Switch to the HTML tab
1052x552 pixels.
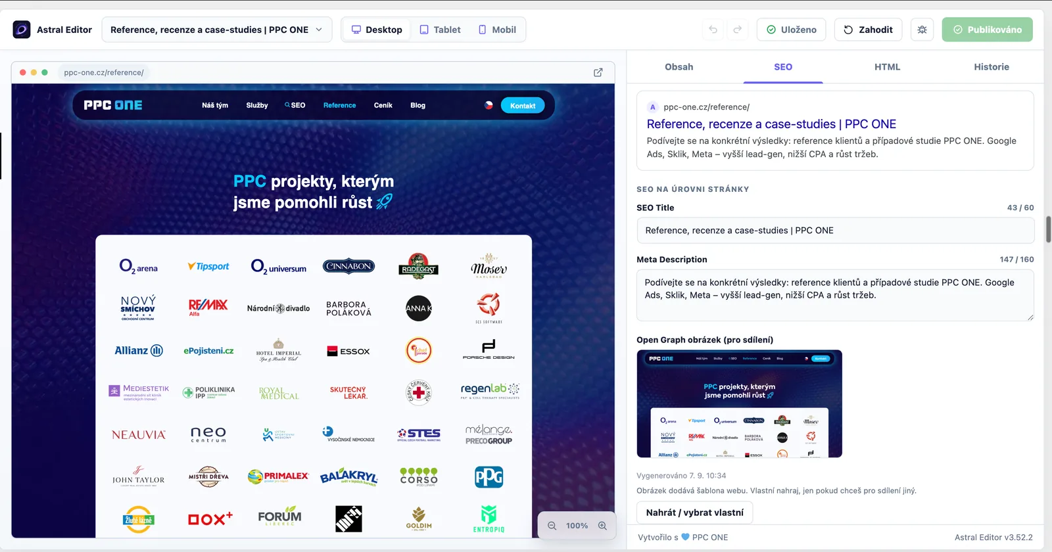[x=888, y=67]
